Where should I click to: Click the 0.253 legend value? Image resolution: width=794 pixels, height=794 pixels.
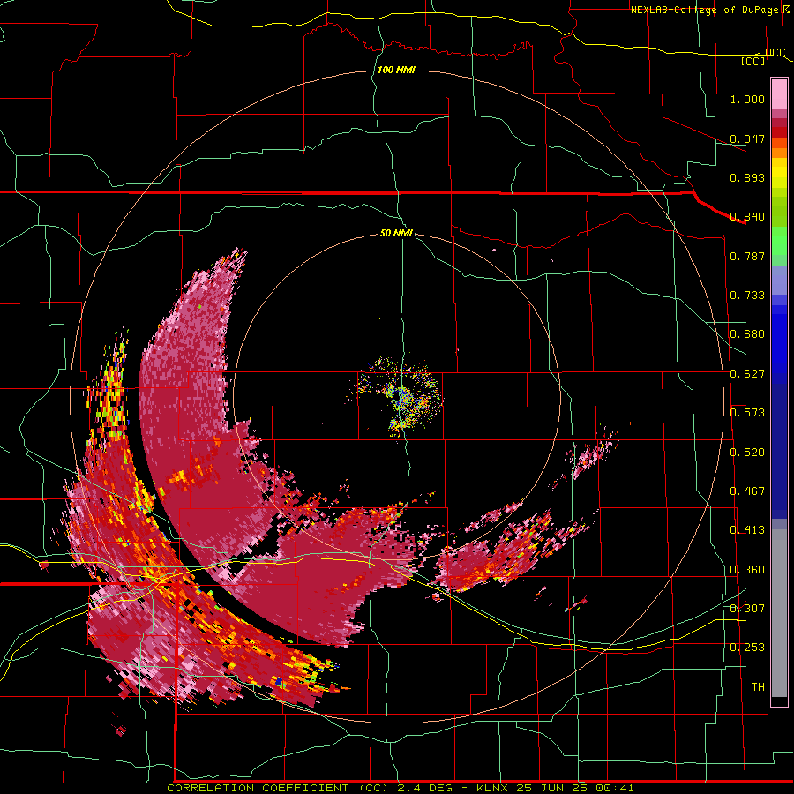coord(747,648)
